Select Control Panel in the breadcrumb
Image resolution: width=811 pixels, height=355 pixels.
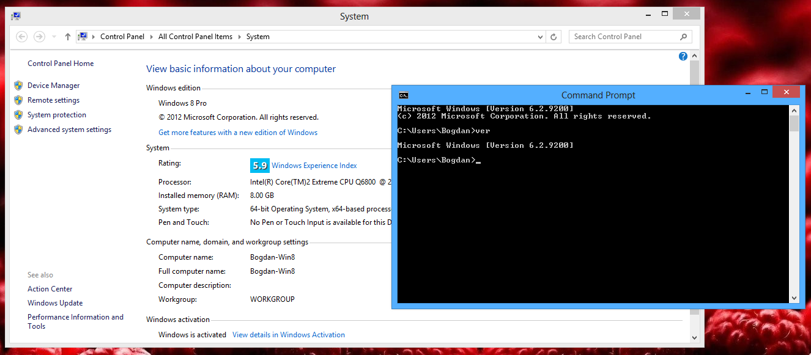122,37
